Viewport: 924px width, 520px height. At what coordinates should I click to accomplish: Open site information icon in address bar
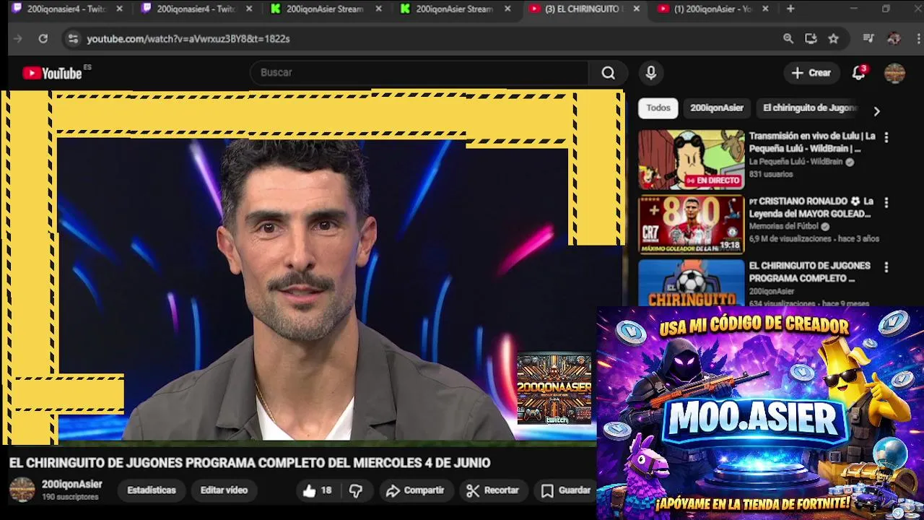(72, 39)
